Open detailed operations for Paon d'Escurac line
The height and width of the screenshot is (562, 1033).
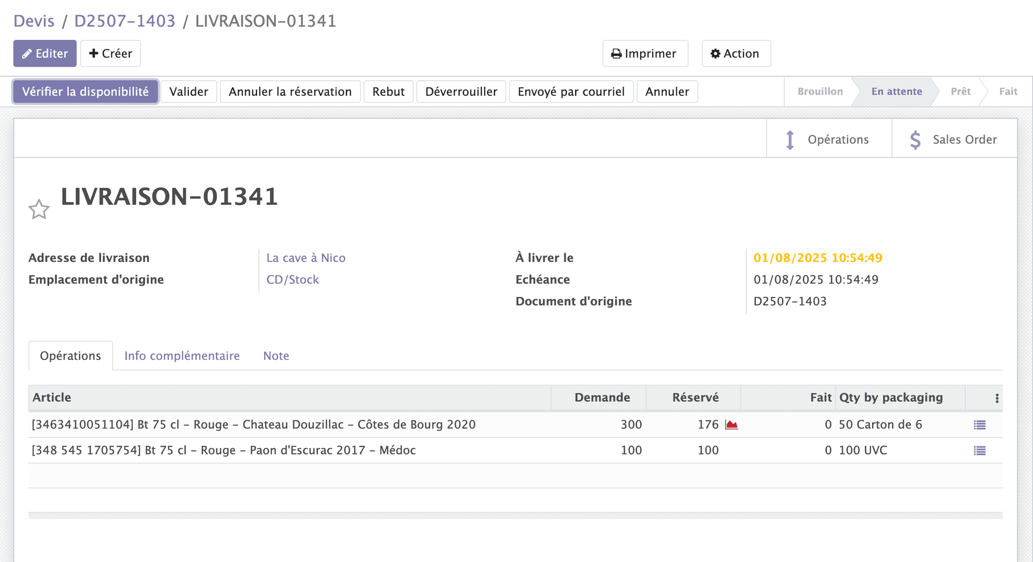[979, 450]
